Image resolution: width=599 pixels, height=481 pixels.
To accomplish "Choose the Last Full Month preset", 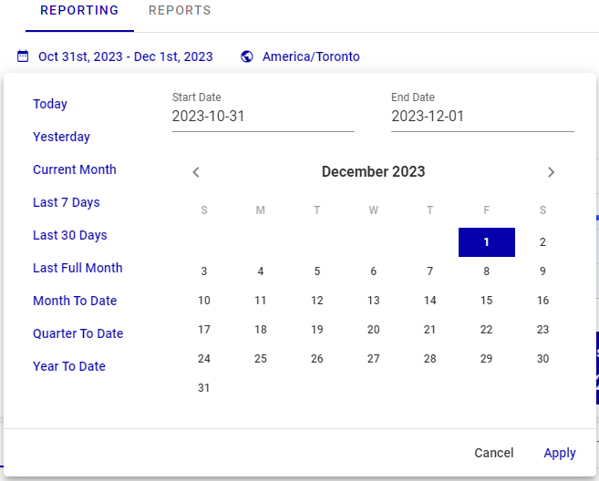I will (77, 268).
